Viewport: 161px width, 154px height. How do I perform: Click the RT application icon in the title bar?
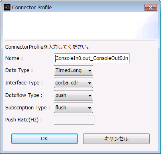pyautogui.click(x=7, y=7)
